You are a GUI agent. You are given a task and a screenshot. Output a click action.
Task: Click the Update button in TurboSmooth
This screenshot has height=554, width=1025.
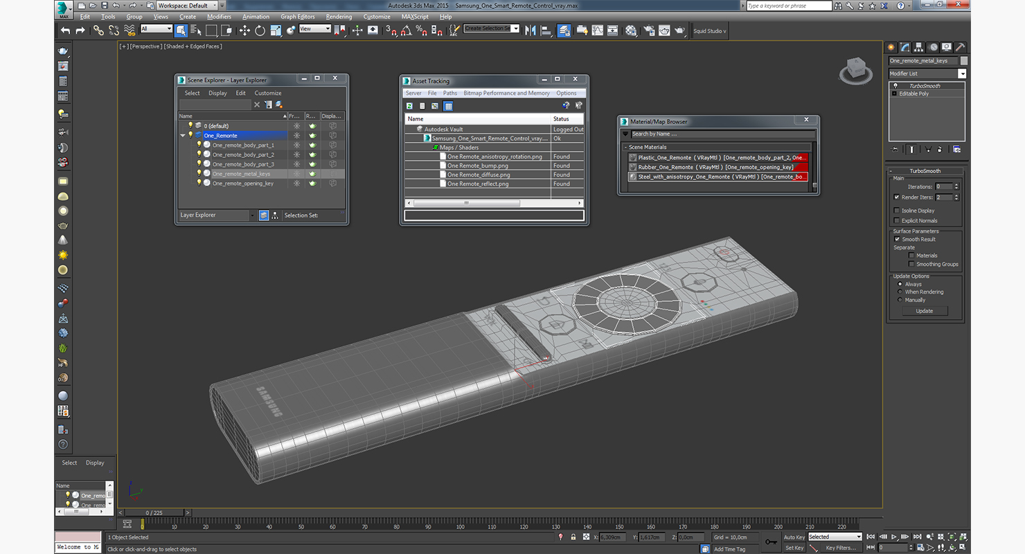click(925, 311)
